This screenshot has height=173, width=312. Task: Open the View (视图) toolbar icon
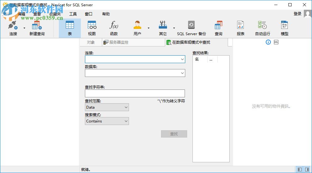(92, 28)
